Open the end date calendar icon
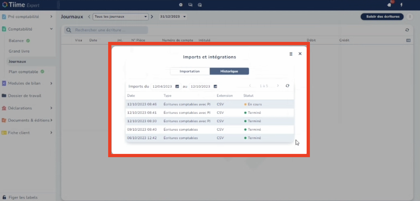This screenshot has width=420, height=201. click(215, 86)
